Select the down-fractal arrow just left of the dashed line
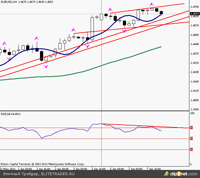Screen dimensions: 200x178 (x=87, y=46)
